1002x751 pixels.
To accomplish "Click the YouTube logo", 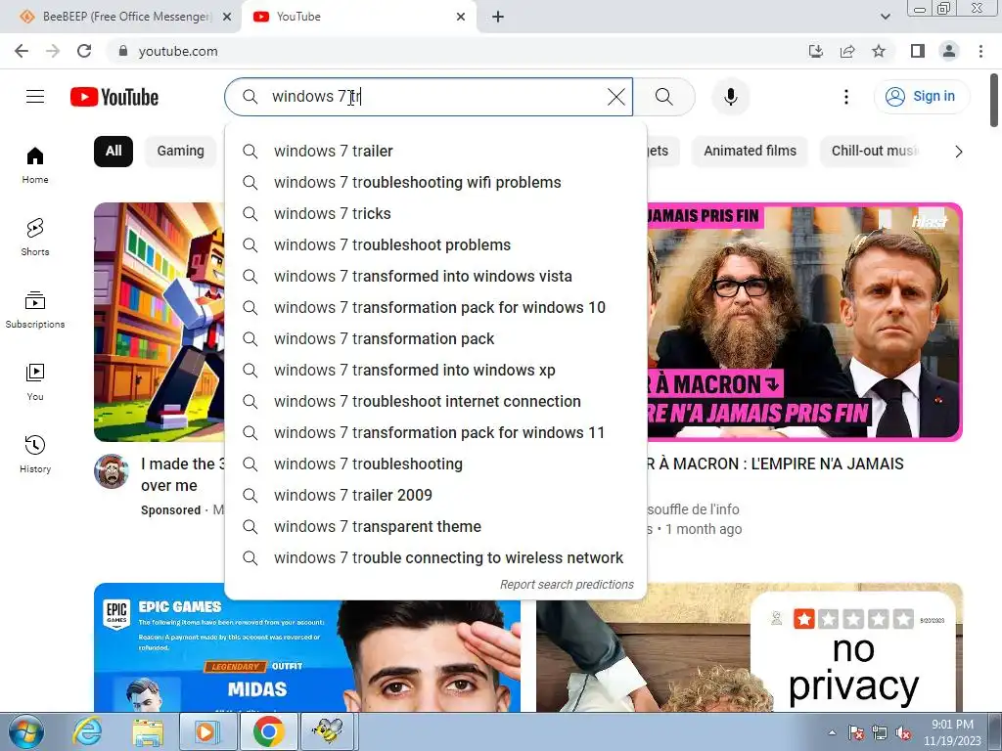I will tap(114, 97).
